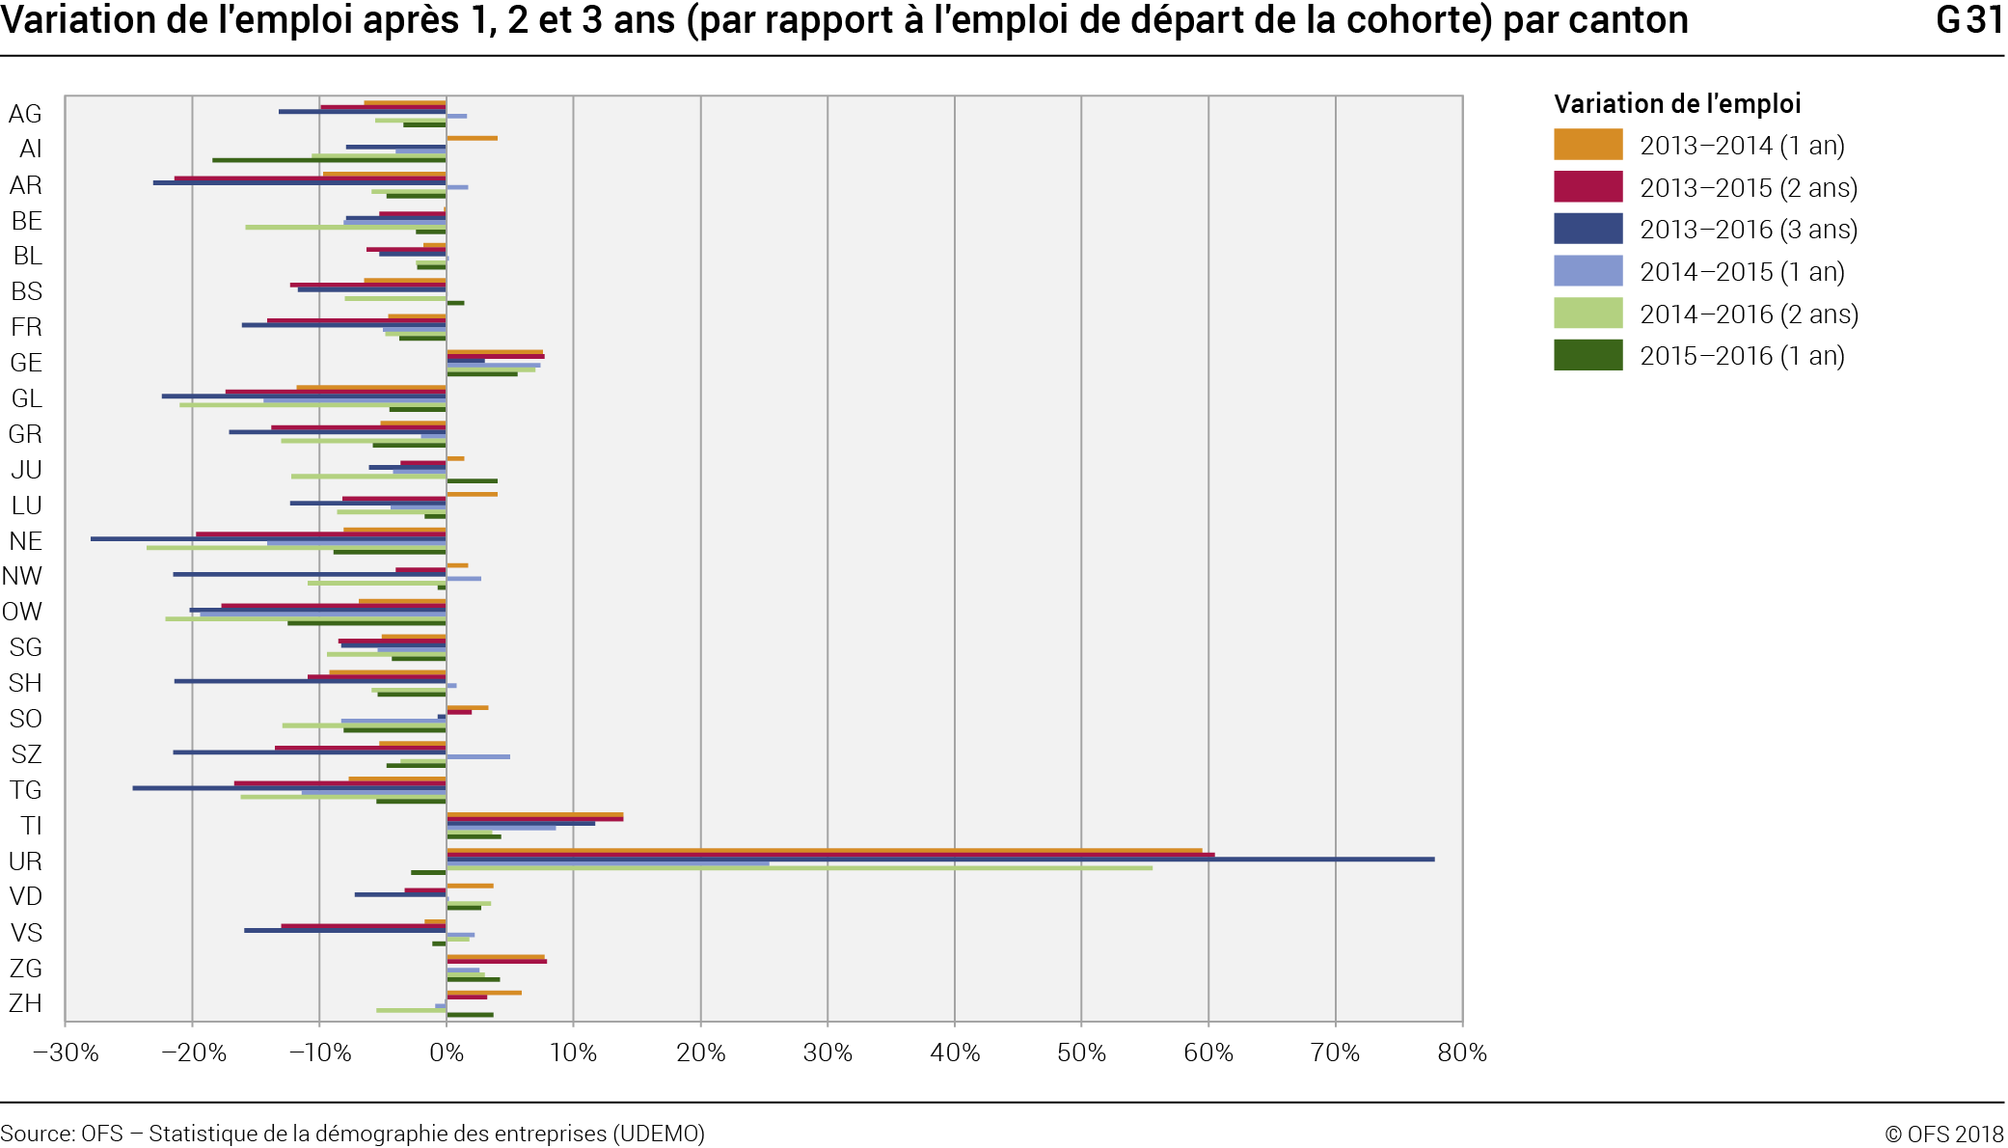Click canton label TI
Image resolution: width=2008 pixels, height=1148 pixels.
pyautogui.click(x=32, y=826)
